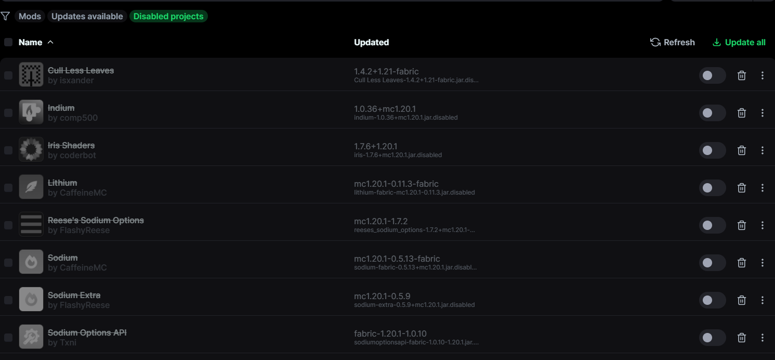The image size is (775, 360).
Task: Open the filter funnel icon
Action: (5, 16)
